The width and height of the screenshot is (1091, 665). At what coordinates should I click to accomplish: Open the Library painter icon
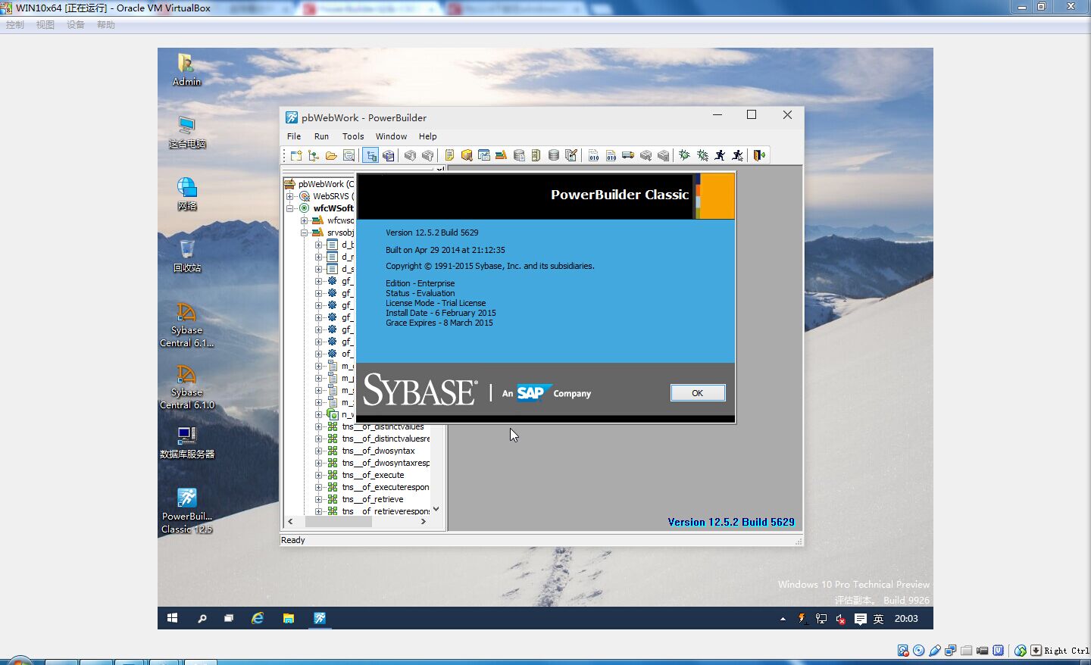[x=501, y=155]
